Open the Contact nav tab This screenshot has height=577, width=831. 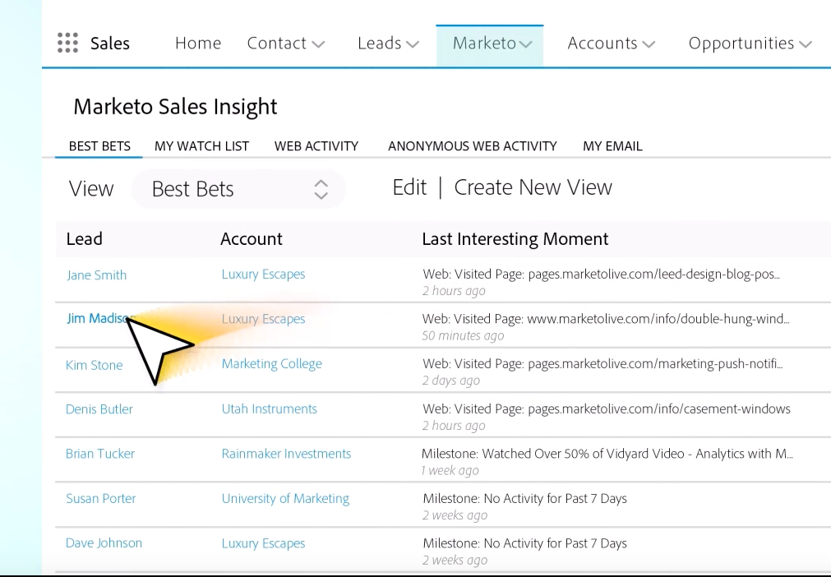coord(277,43)
